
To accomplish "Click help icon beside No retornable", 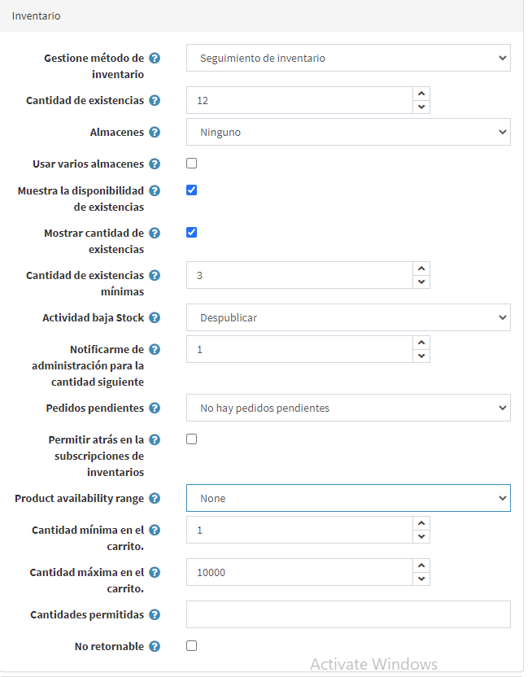I will pyautogui.click(x=155, y=646).
